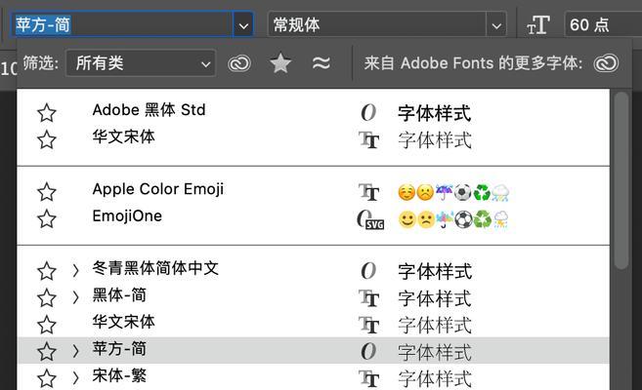The width and height of the screenshot is (642, 390).
Task: Click the 字体样式 sample for Adobe 黑体 Std
Action: [435, 113]
